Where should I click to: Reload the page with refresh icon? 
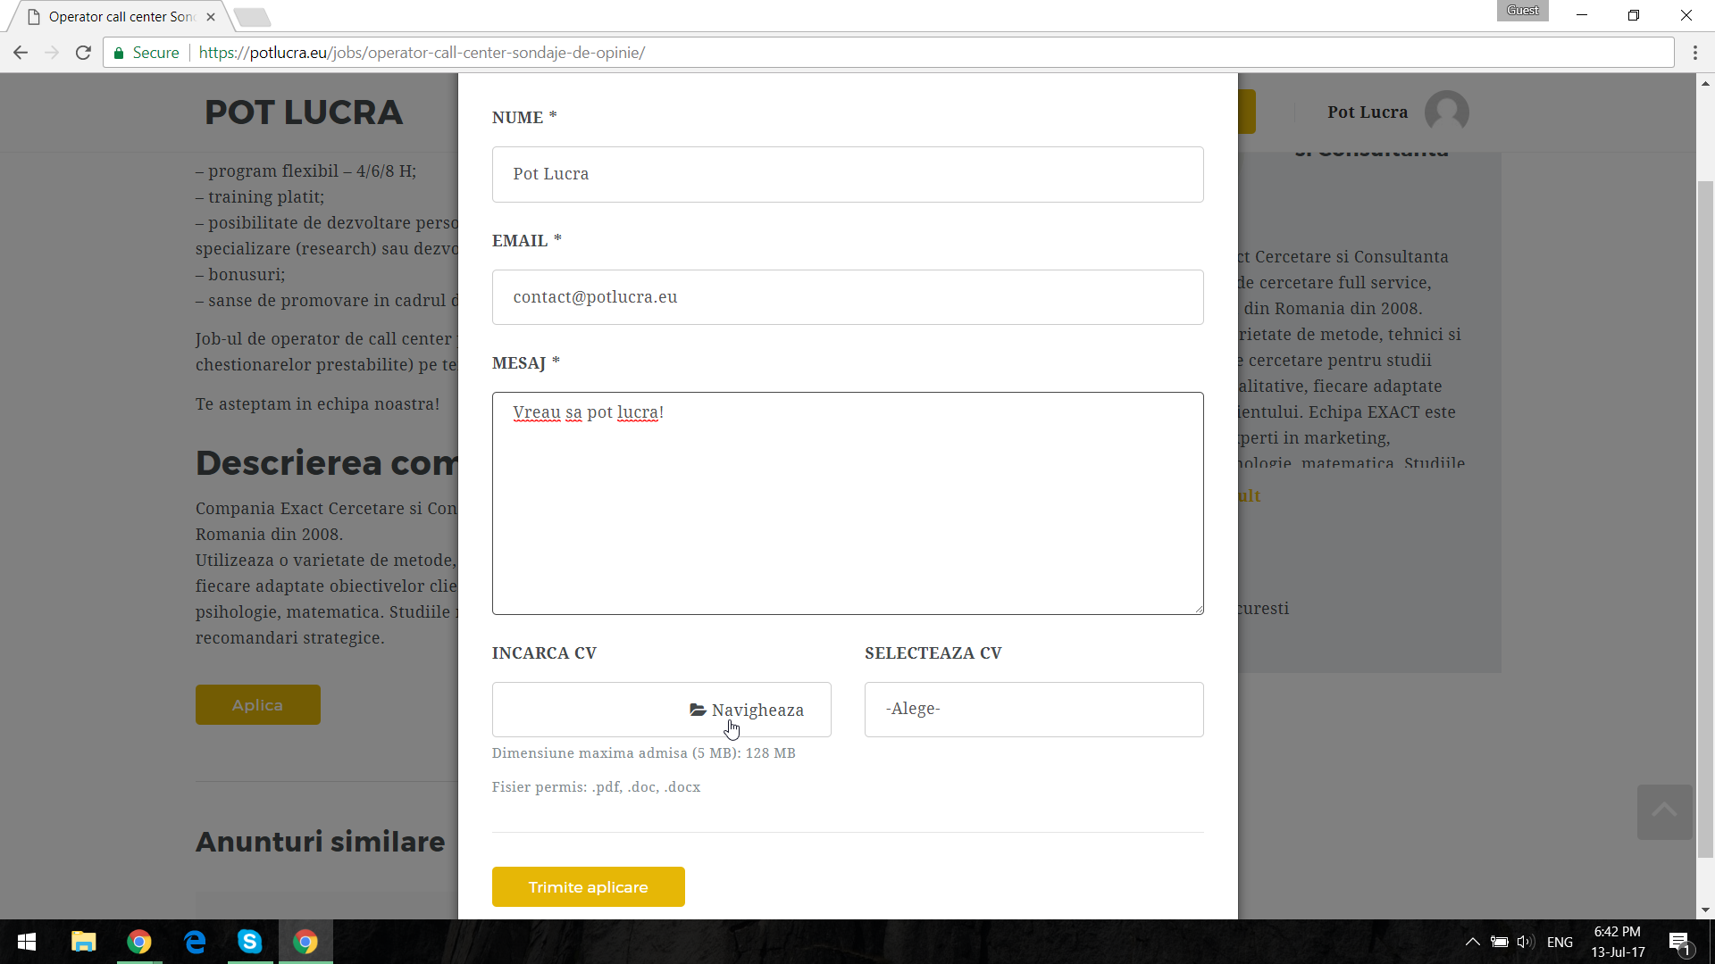(x=83, y=53)
